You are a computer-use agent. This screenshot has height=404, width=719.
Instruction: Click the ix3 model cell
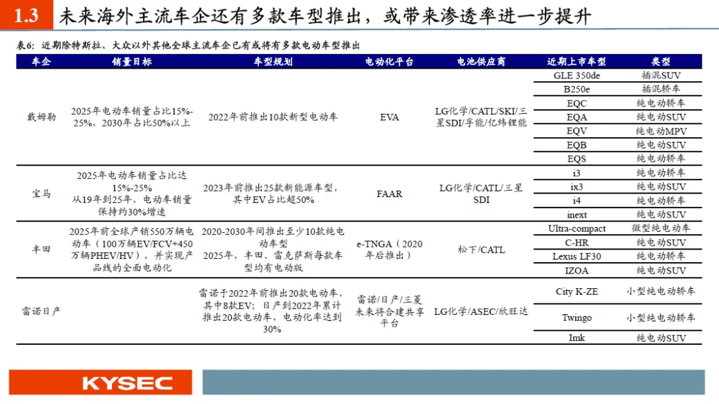coord(577,187)
